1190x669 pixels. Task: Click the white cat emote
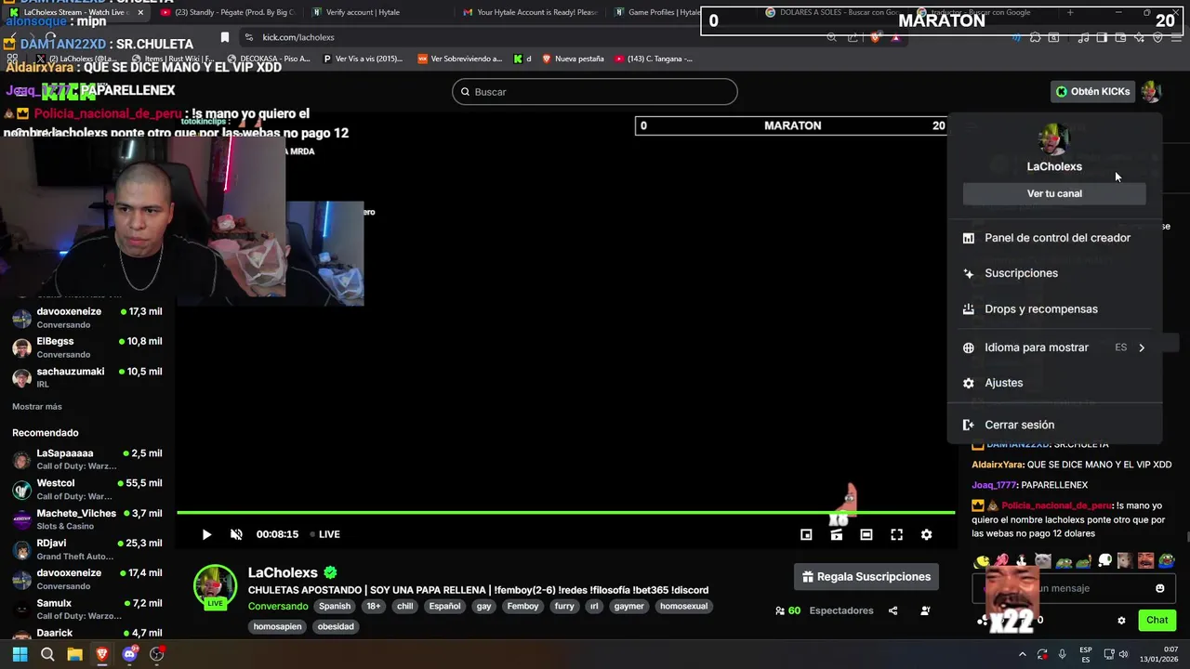[x=1043, y=560]
